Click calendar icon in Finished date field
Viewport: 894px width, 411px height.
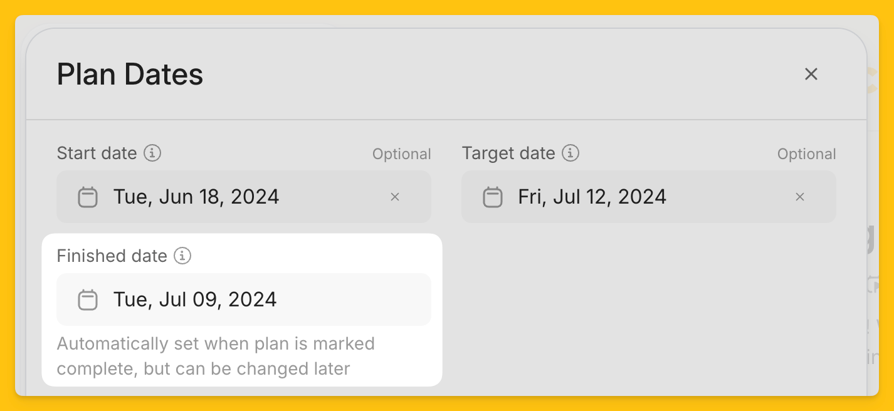pos(88,299)
